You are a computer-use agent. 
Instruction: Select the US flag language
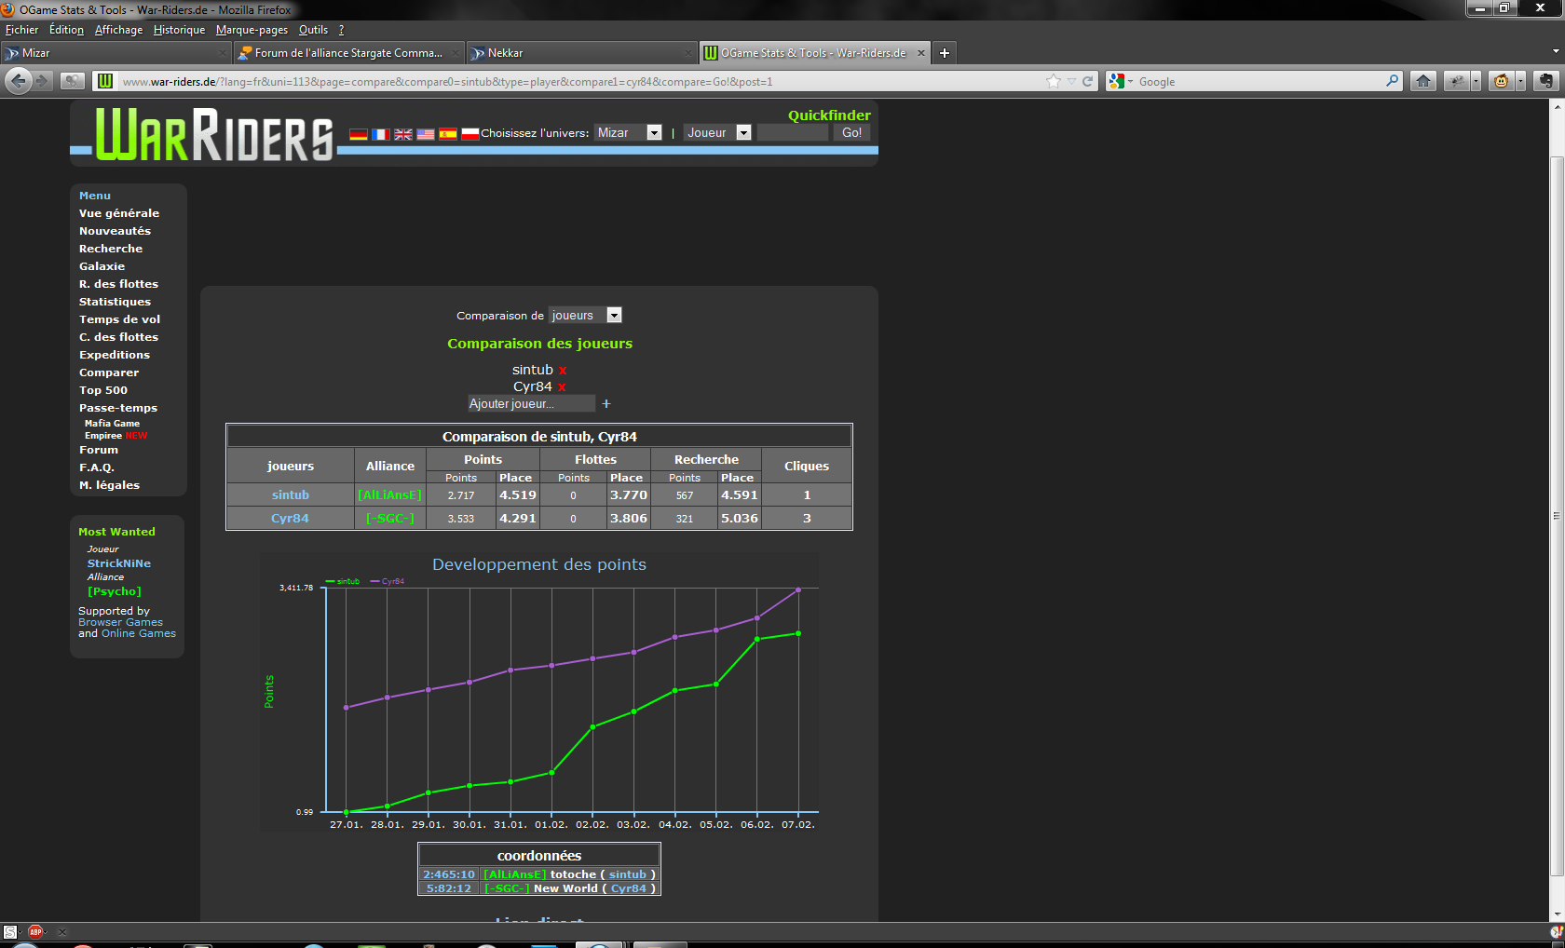tap(426, 134)
